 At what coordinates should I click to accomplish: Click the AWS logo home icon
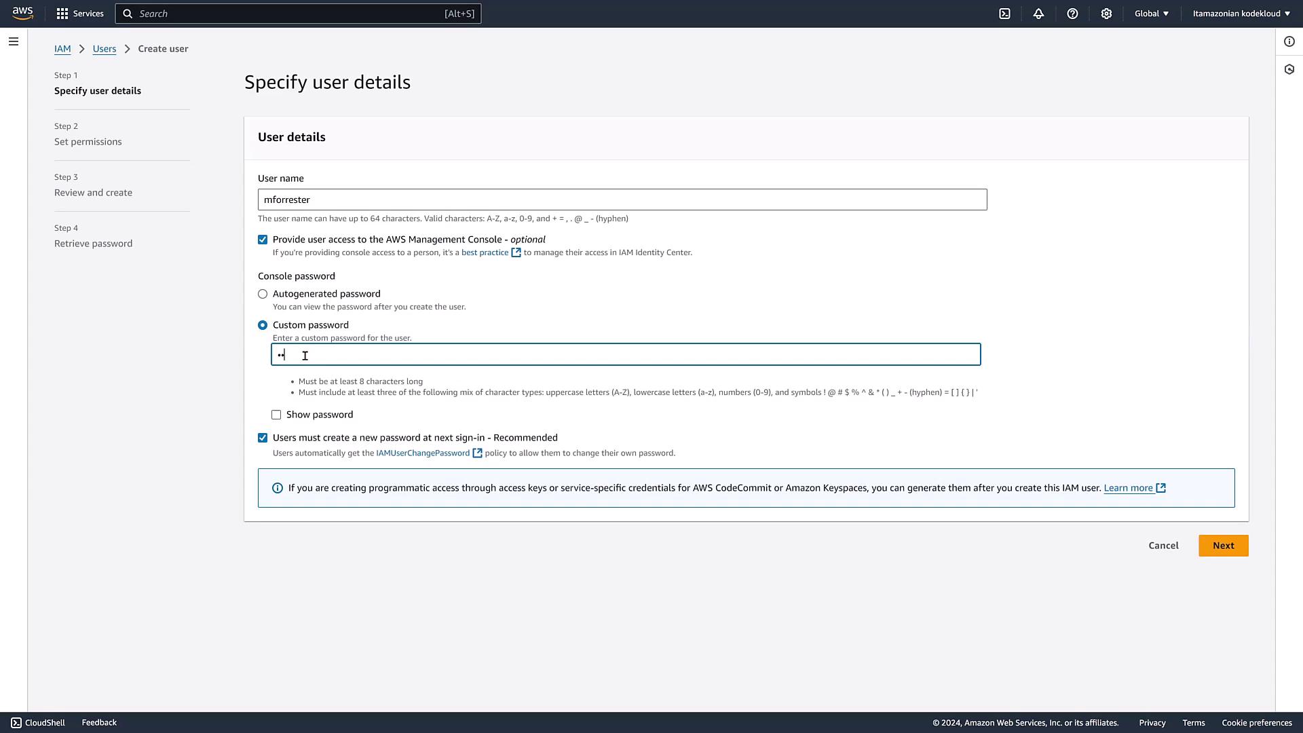22,14
